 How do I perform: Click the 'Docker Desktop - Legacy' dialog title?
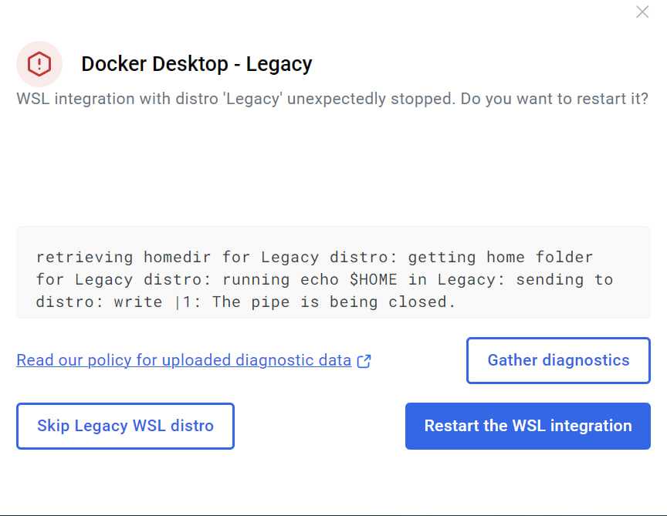(197, 64)
